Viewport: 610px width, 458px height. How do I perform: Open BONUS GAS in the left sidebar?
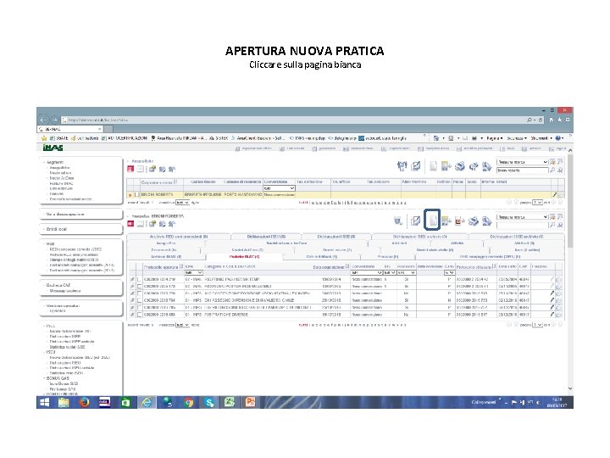58,378
